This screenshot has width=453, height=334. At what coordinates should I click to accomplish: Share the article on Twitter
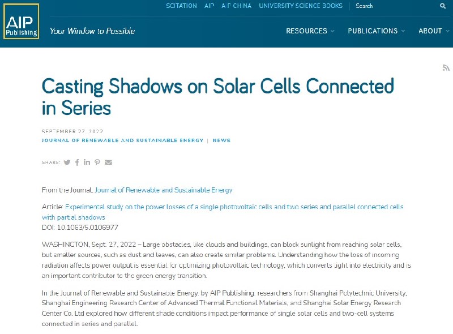click(67, 162)
